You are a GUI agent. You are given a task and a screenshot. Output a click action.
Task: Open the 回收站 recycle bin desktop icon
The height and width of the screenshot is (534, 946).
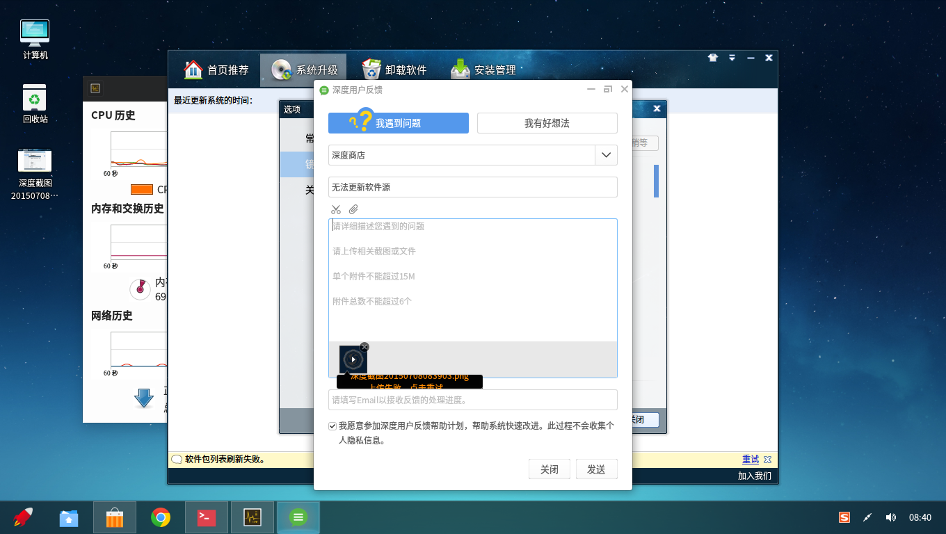(35, 104)
